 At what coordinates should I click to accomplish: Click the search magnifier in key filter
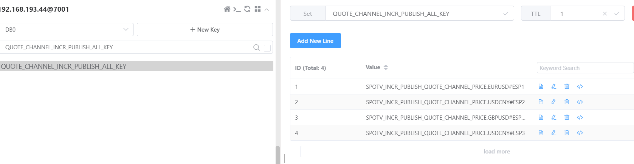tap(256, 47)
